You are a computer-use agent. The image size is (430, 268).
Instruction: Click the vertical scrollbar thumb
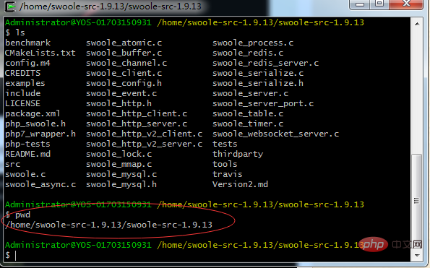coord(417,201)
